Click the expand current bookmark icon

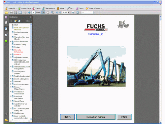(19, 21)
